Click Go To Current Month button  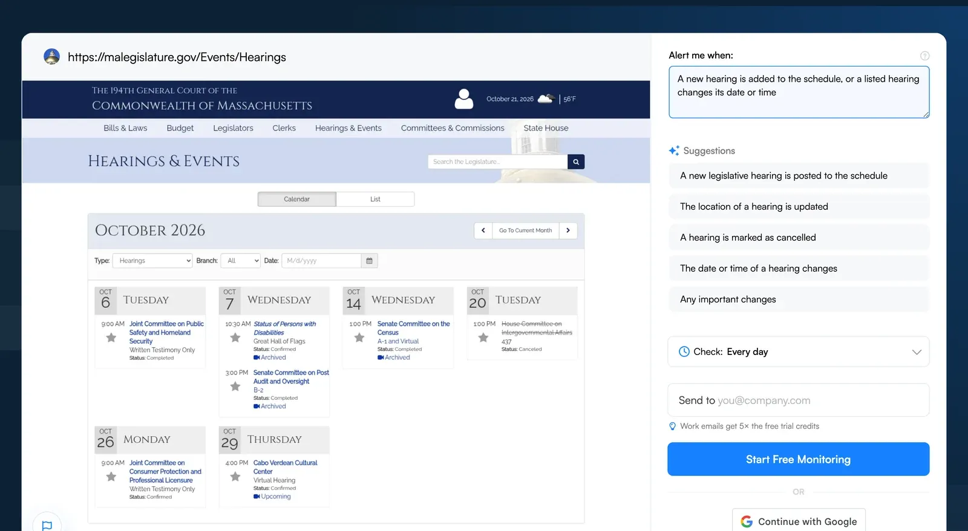pyautogui.click(x=525, y=230)
